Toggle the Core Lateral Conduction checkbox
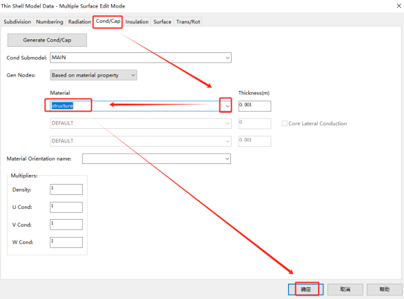Viewport: 404px width, 299px height. click(285, 123)
